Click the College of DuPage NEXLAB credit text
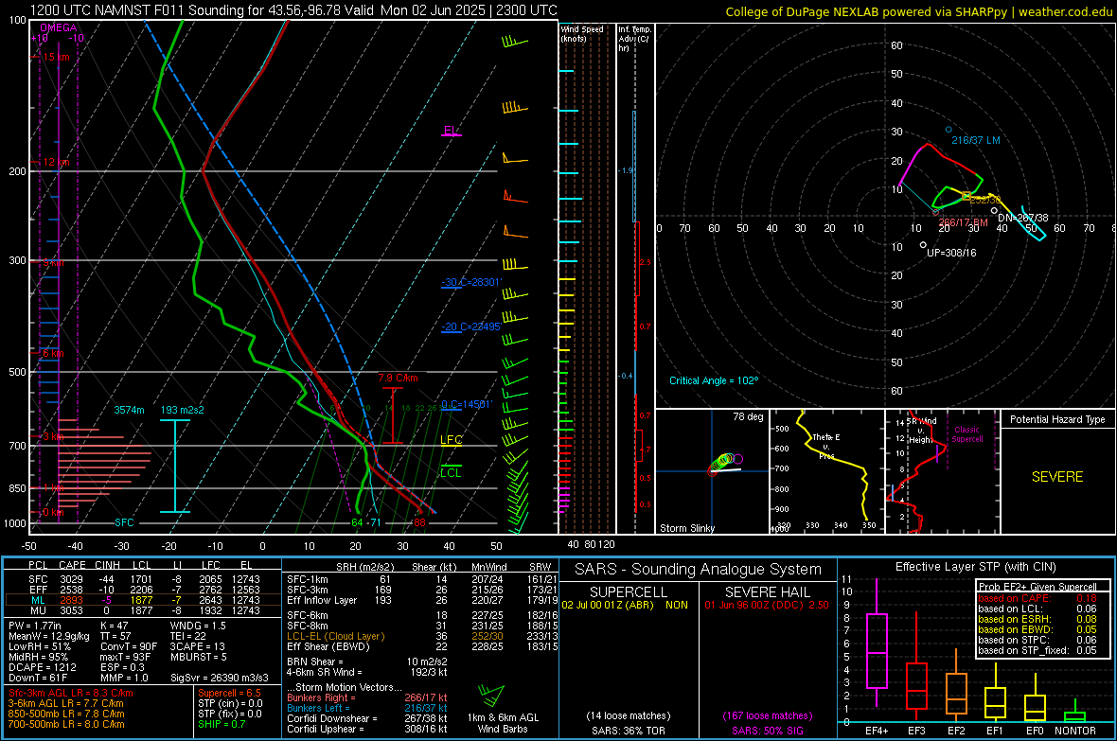The image size is (1117, 741). tap(918, 12)
